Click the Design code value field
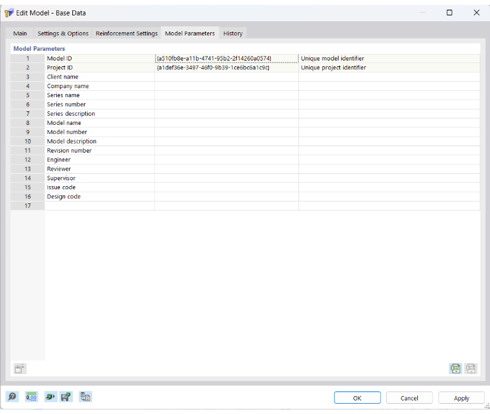The image size is (490, 414). pos(226,196)
